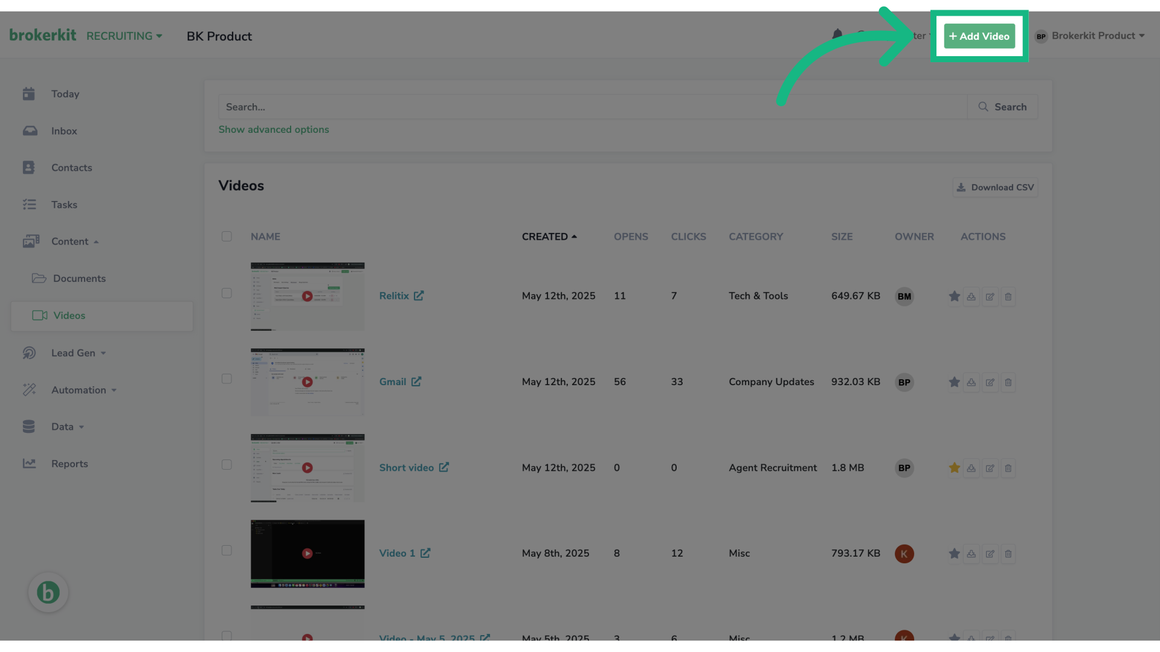Viewport: 1160px width, 652px height.
Task: Sort by the CREATED column header
Action: pyautogui.click(x=549, y=237)
